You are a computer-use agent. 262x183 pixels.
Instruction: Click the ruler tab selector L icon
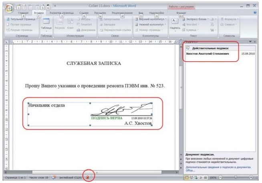(x=6, y=42)
